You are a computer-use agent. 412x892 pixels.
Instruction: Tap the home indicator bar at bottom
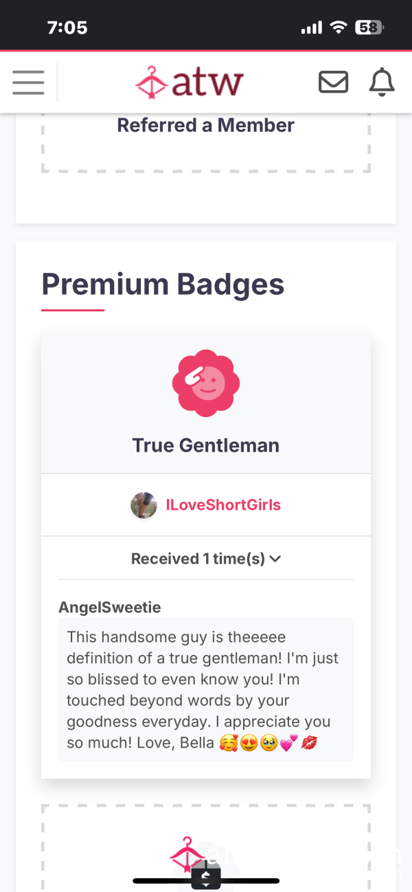tap(206, 880)
